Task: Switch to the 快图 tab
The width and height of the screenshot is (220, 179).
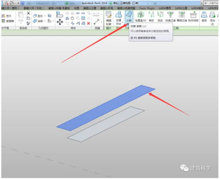Action: (77, 8)
